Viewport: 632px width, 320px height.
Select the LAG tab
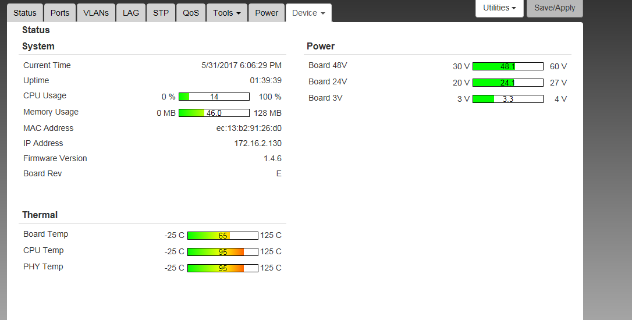click(x=131, y=13)
